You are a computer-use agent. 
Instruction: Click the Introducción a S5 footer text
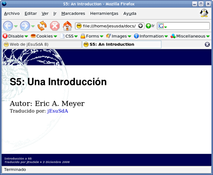point(18,159)
